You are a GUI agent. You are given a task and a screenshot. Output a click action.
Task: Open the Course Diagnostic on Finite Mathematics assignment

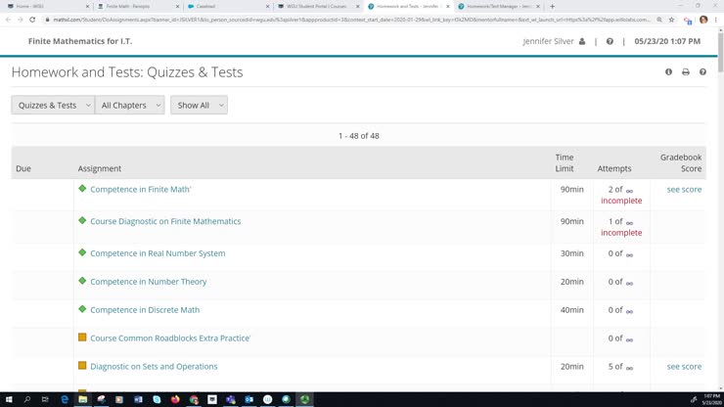pyautogui.click(x=165, y=221)
